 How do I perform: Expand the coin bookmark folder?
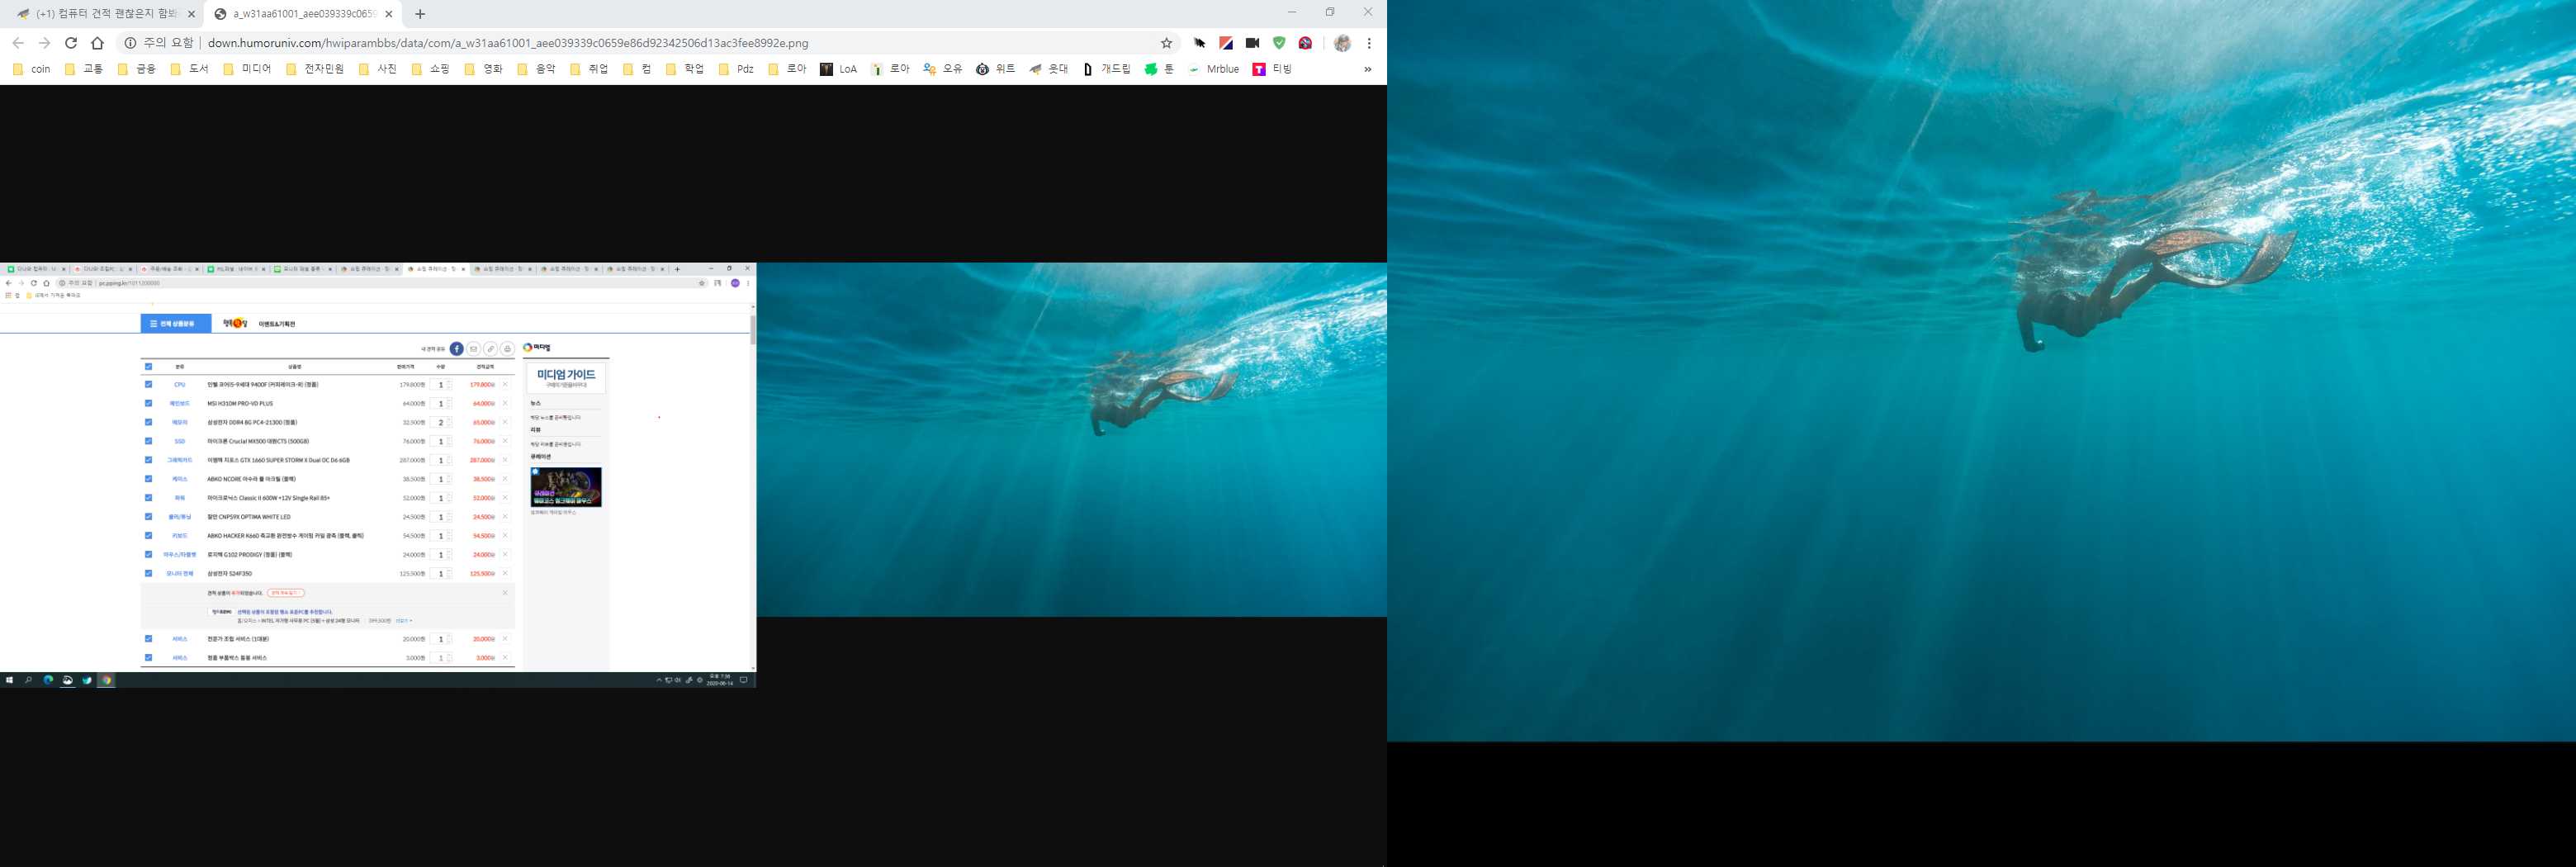click(x=31, y=69)
